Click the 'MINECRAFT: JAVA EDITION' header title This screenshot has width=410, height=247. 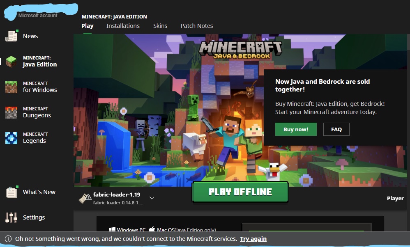click(x=114, y=17)
